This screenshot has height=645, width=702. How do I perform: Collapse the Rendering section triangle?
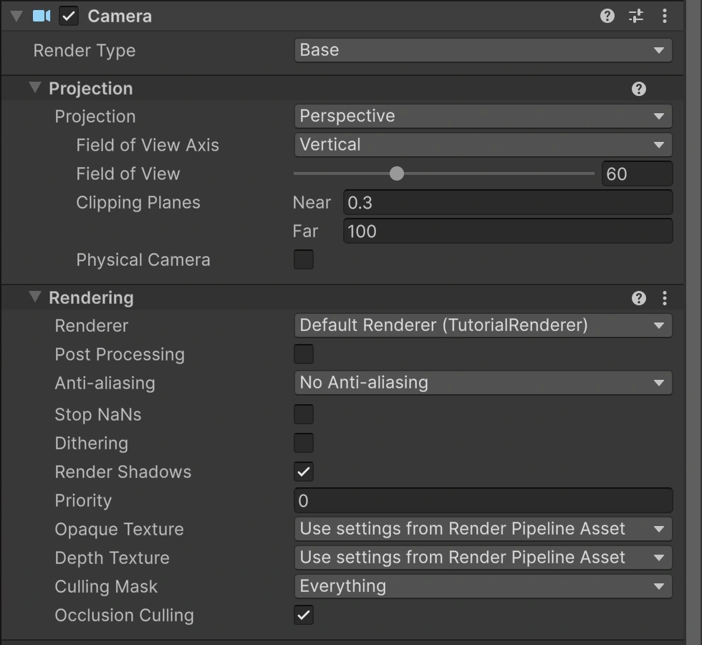[x=35, y=297]
